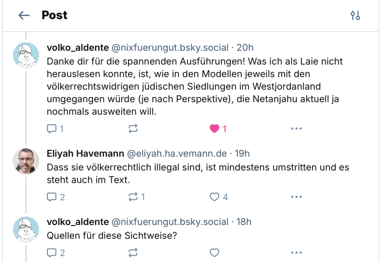
Task: Go back using the arrow button
Action: click(24, 15)
